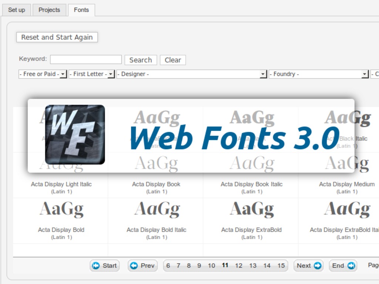Click Acta Display Bold Italic AaGg preview
379x284 pixels.
click(157, 209)
